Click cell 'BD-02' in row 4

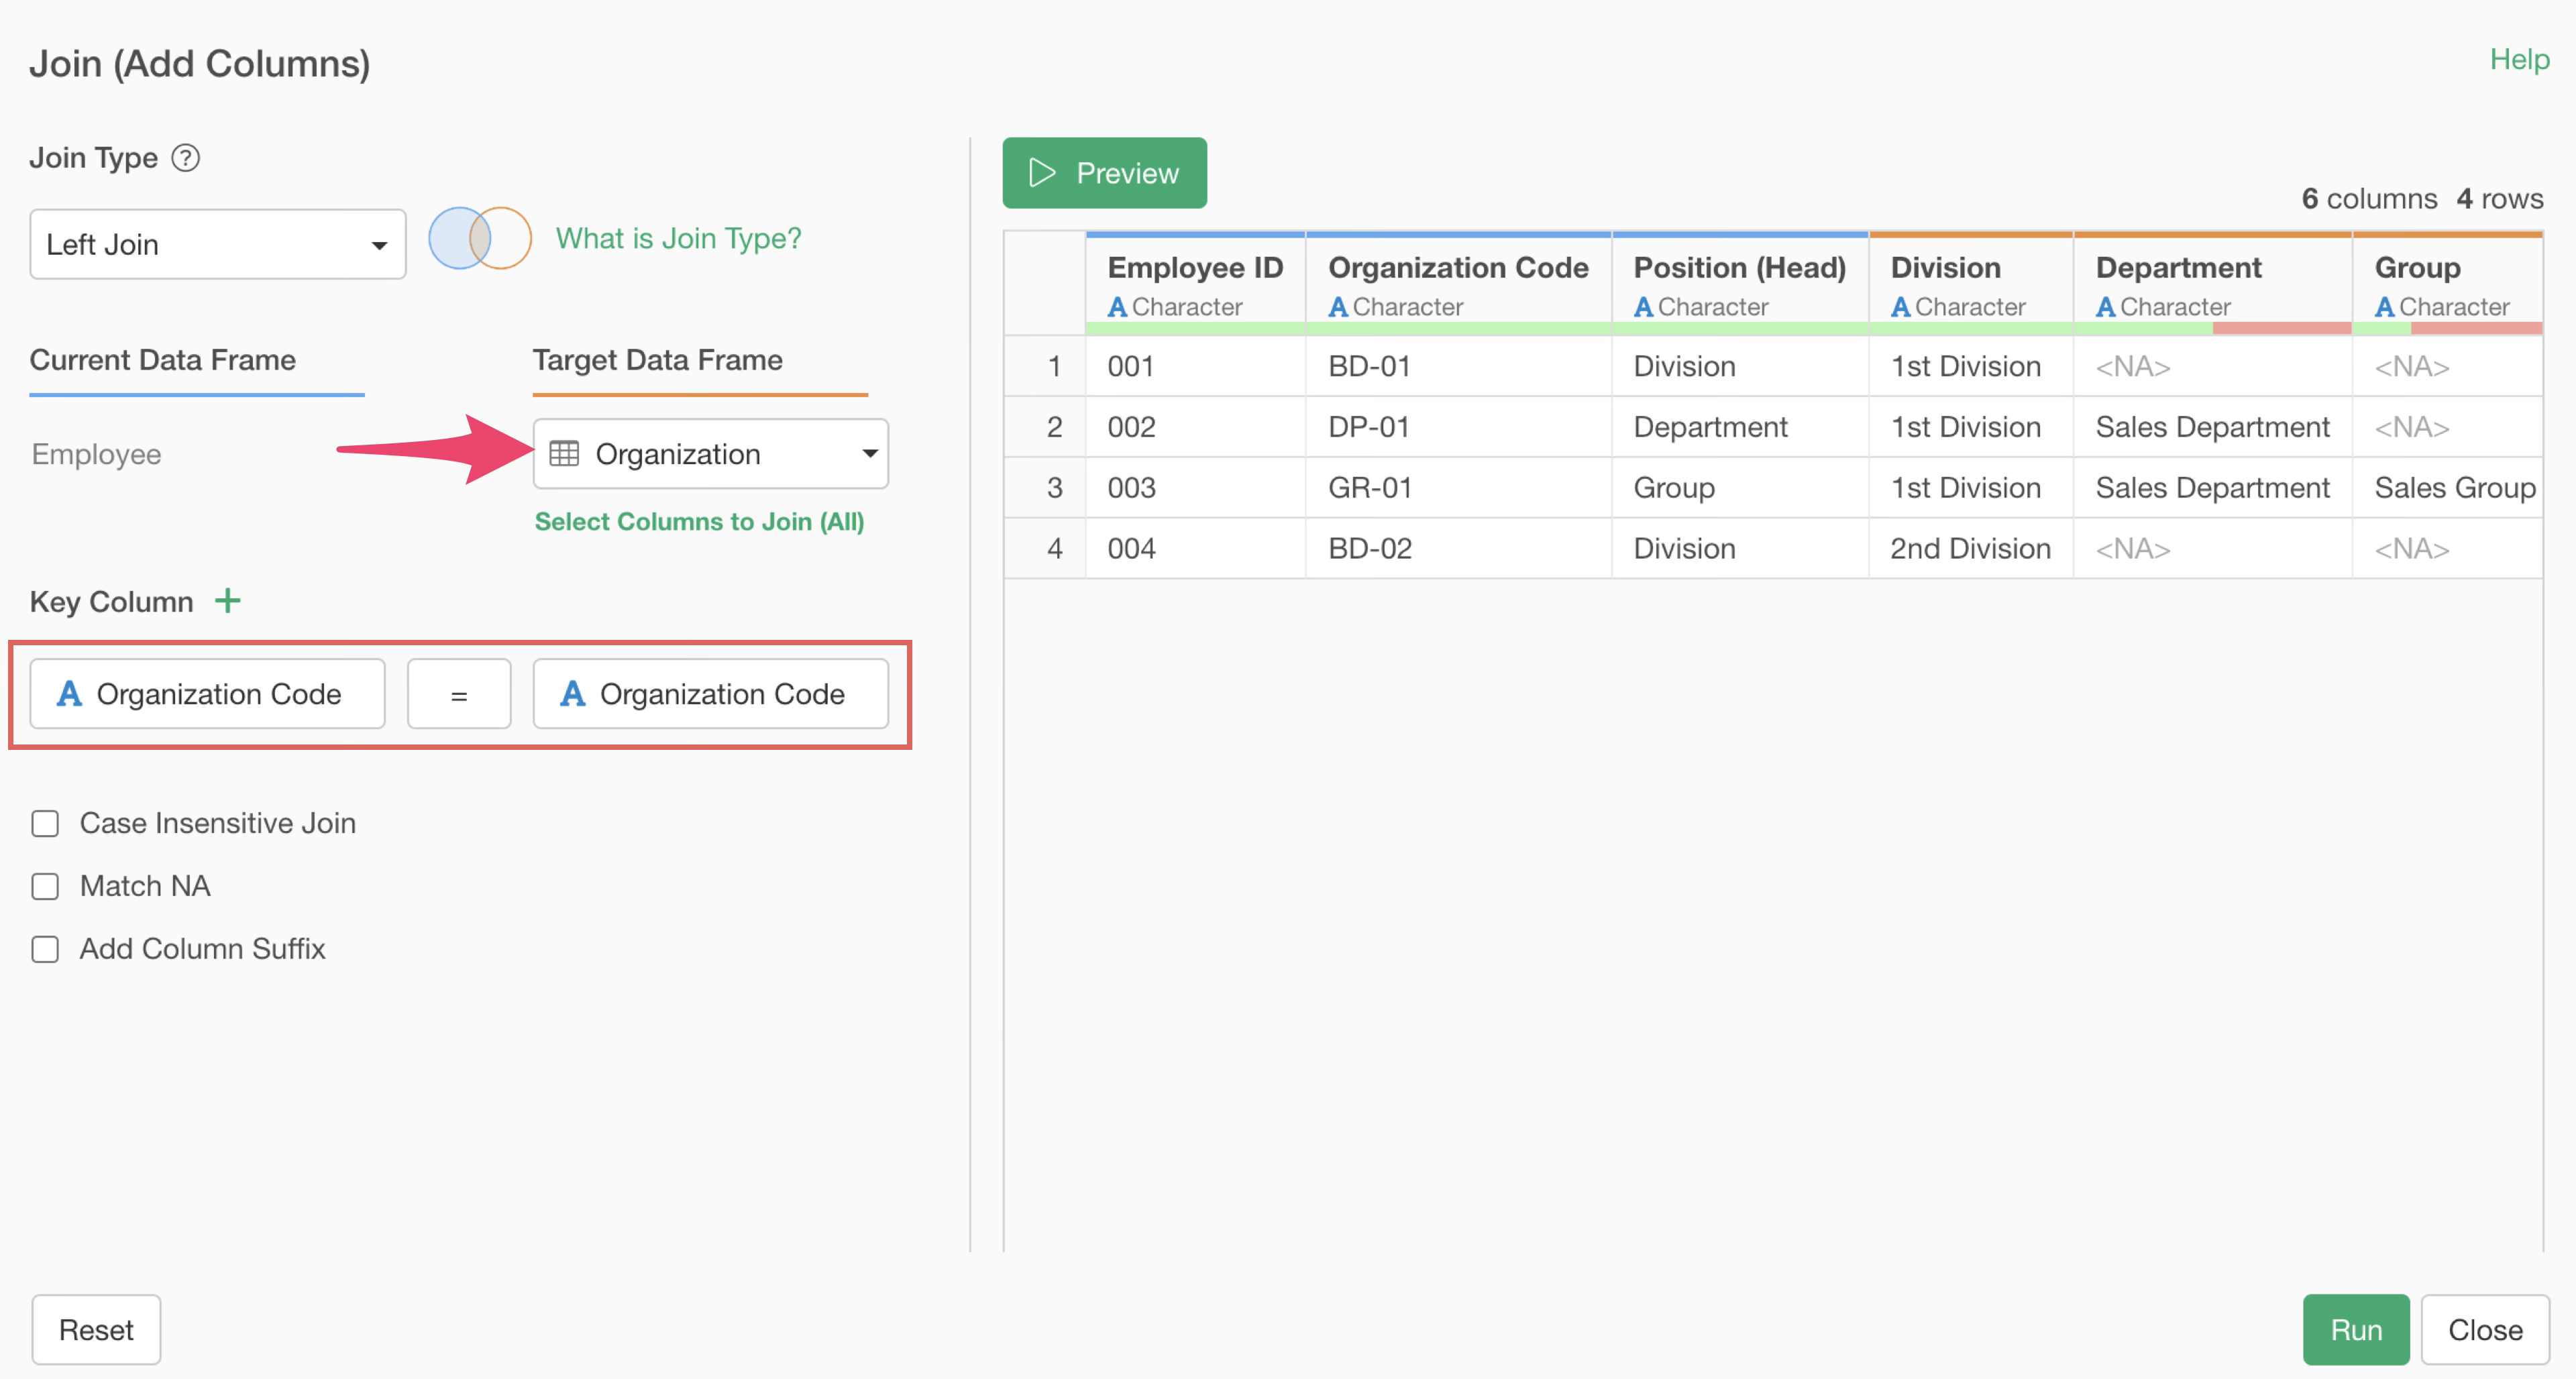pos(1458,549)
